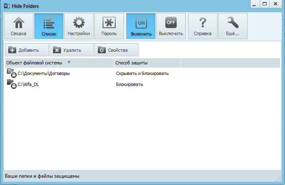The width and height of the screenshot is (285, 185).
Task: Open the Ещё… wrench tools menu
Action: tap(233, 26)
